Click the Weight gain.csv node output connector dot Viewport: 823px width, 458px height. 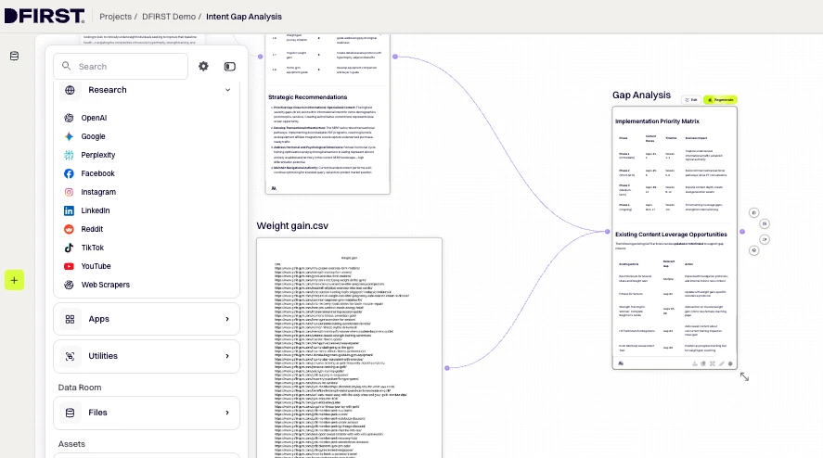click(447, 368)
